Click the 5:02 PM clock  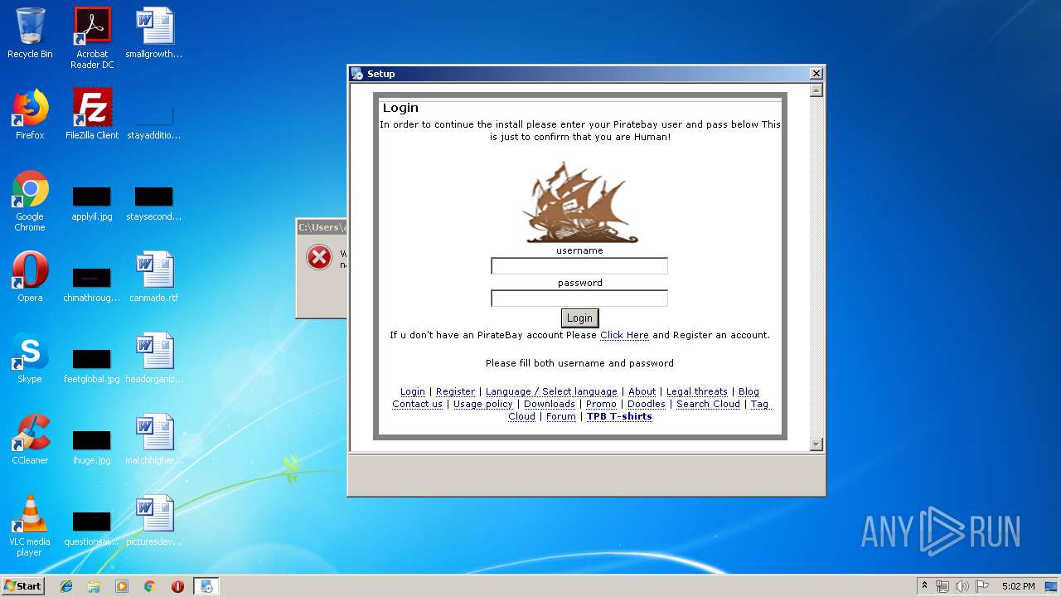pyautogui.click(x=1018, y=586)
